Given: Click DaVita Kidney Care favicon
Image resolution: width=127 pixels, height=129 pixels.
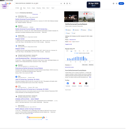Looking at the screenshot, I should coord(16,17).
